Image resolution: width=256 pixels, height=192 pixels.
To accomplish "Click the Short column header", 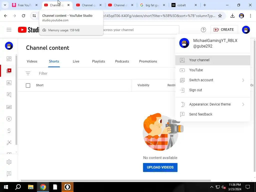I will [40, 85].
